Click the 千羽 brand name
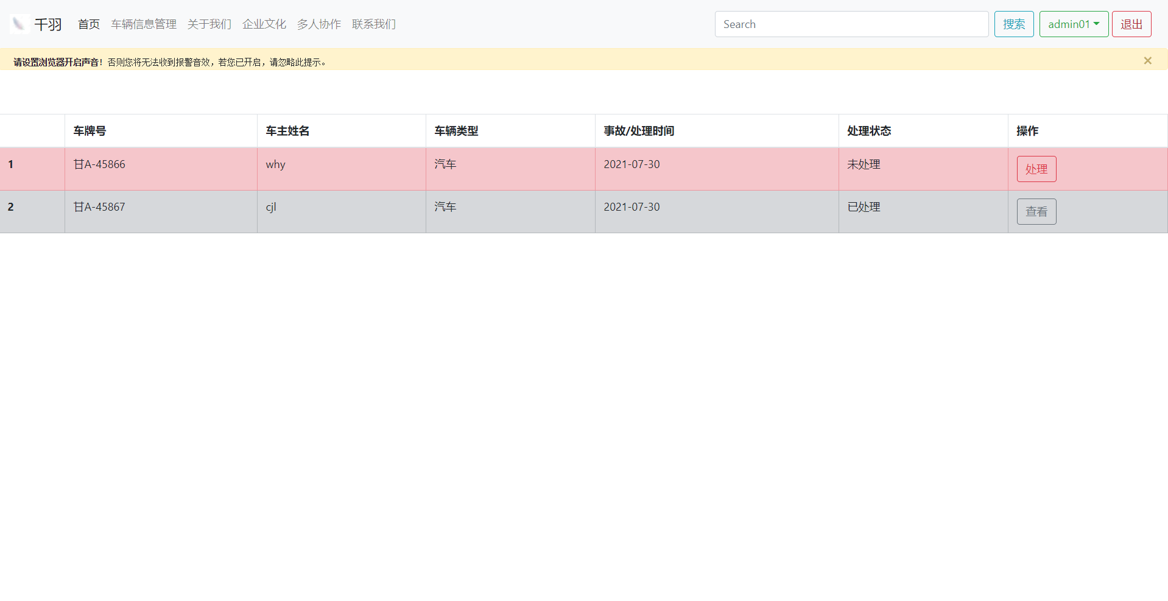 (48, 24)
